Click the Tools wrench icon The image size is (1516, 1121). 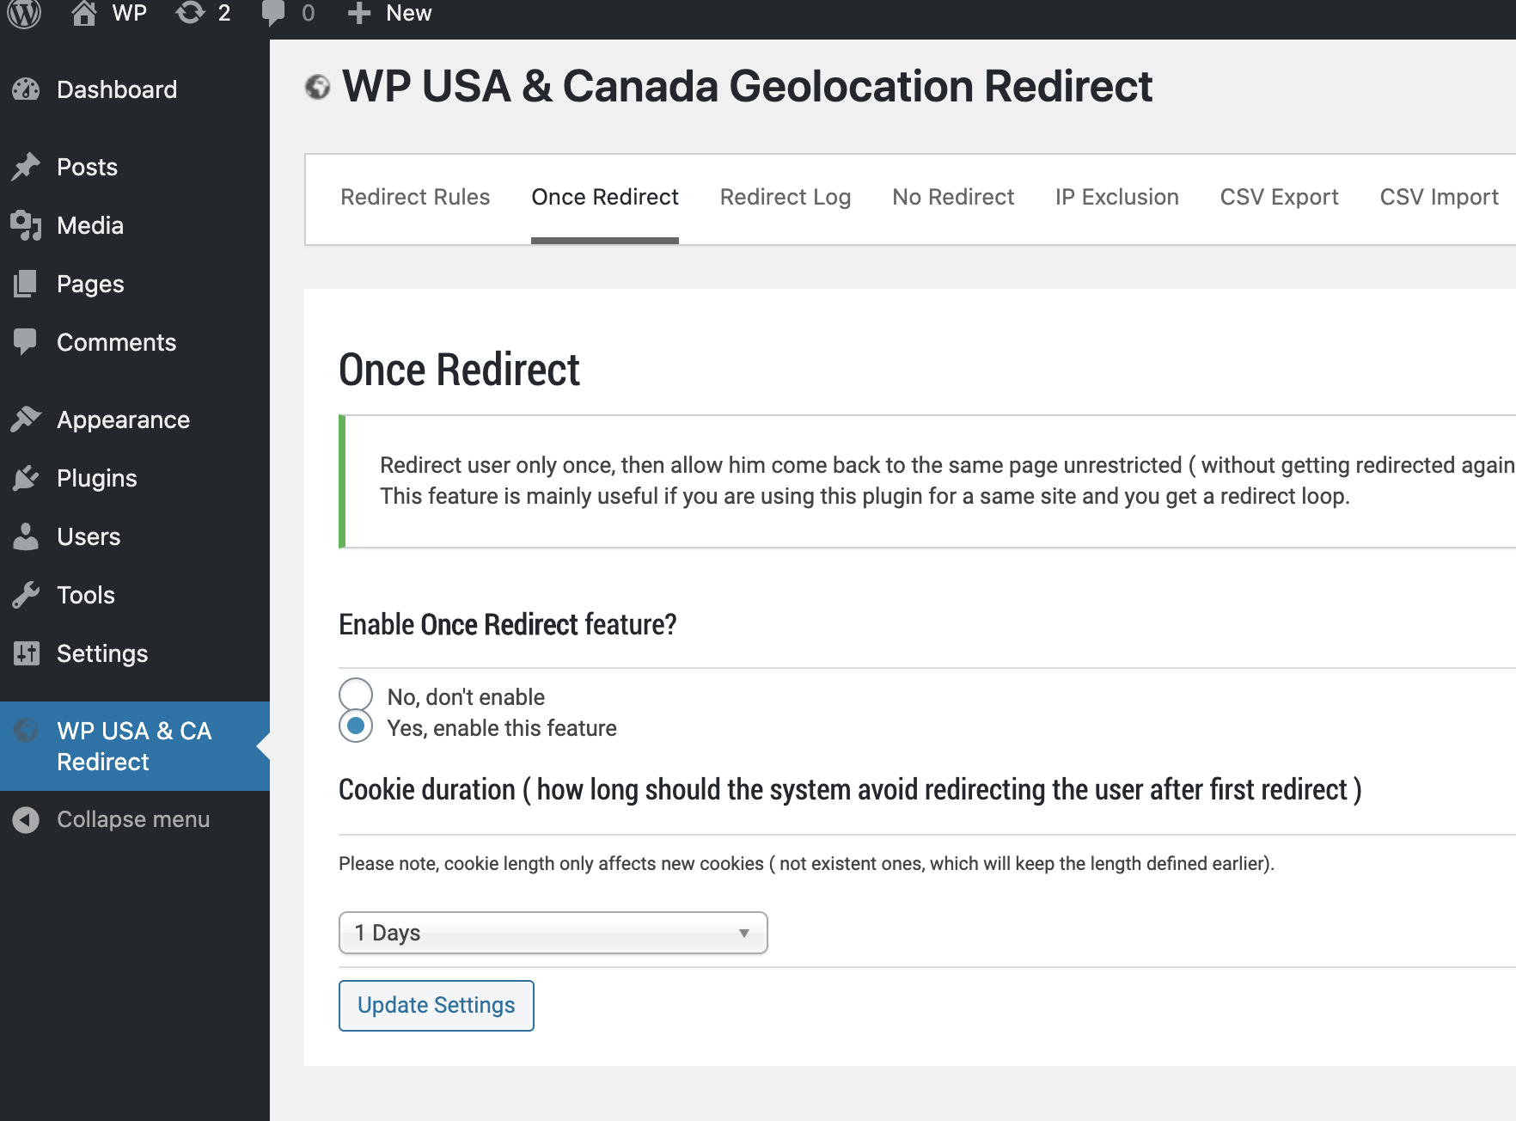(x=26, y=595)
